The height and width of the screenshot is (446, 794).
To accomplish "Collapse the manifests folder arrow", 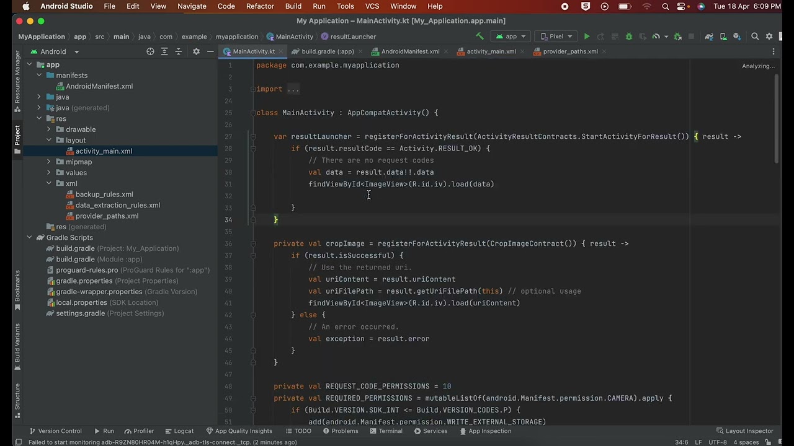I will point(39,76).
